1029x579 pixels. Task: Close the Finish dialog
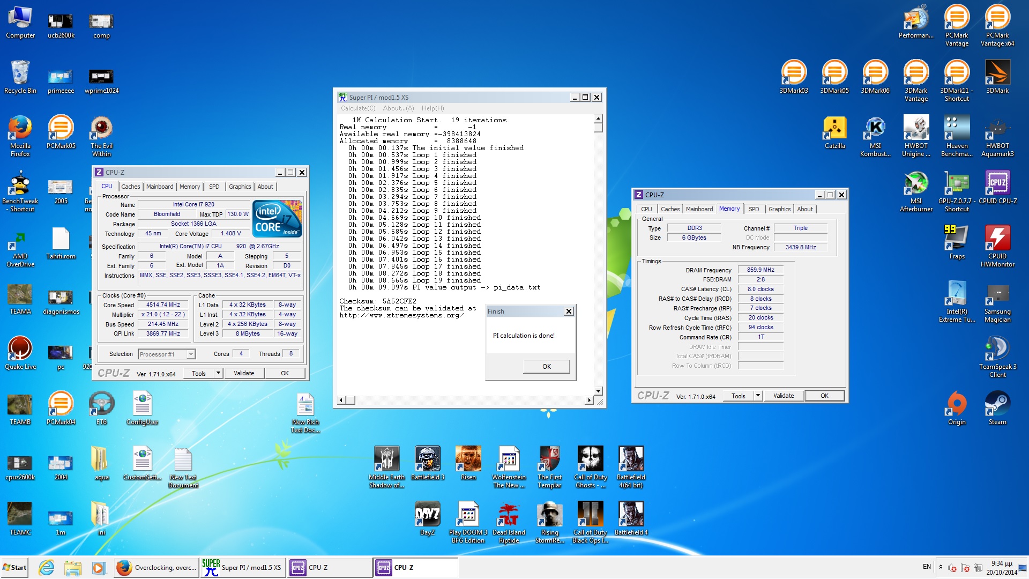[569, 311]
